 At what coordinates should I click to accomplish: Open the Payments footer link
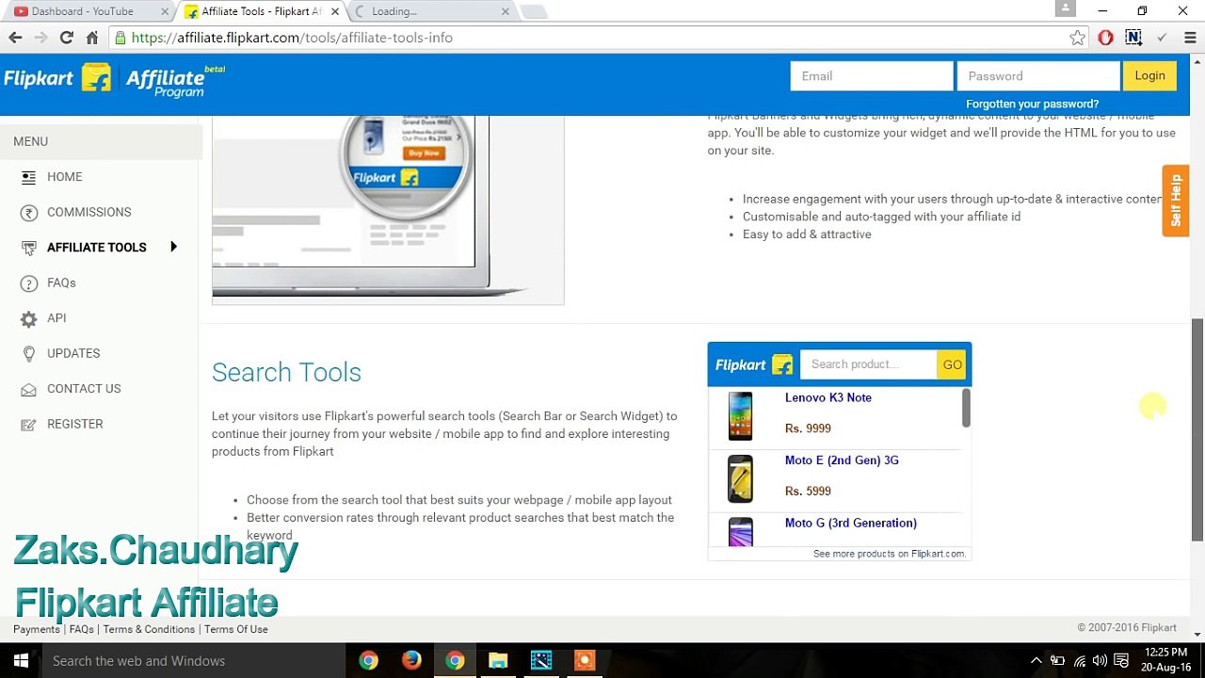37,629
